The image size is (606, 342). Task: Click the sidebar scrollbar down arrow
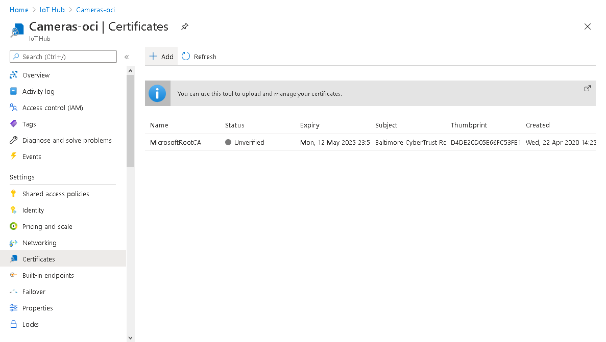130,338
